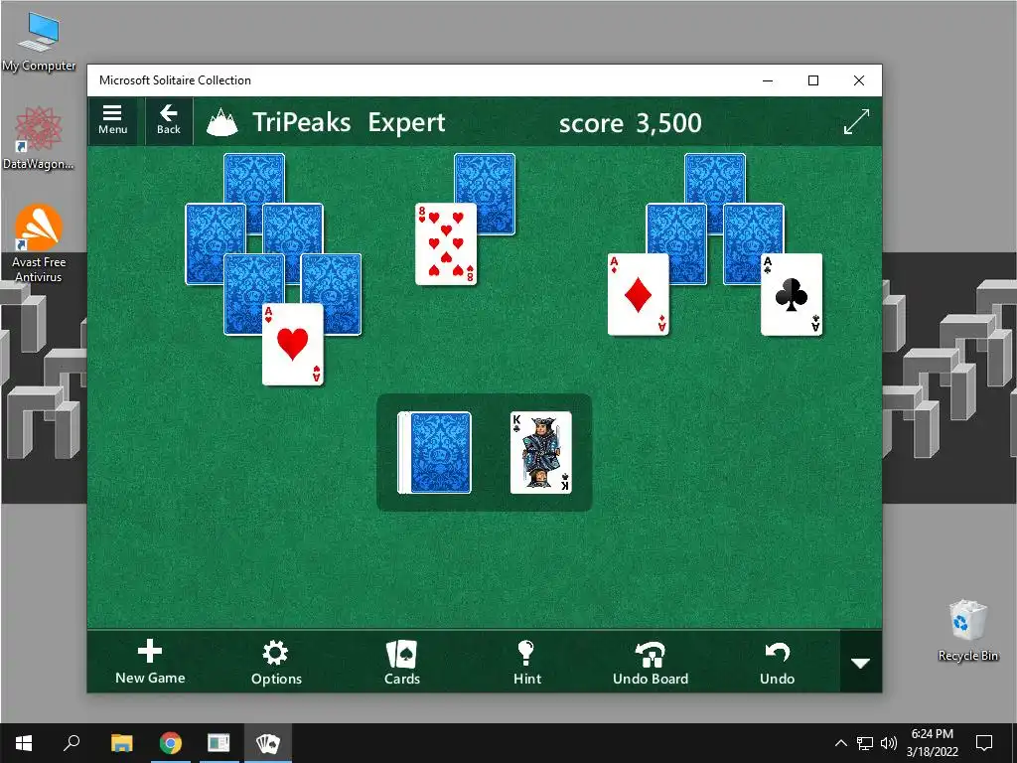
Task: Close the Solitaire window
Action: coord(859,80)
